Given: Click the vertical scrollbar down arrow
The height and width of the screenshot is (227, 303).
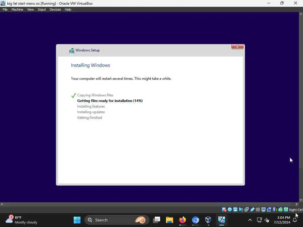Looking at the screenshot, I should [x=301, y=200].
